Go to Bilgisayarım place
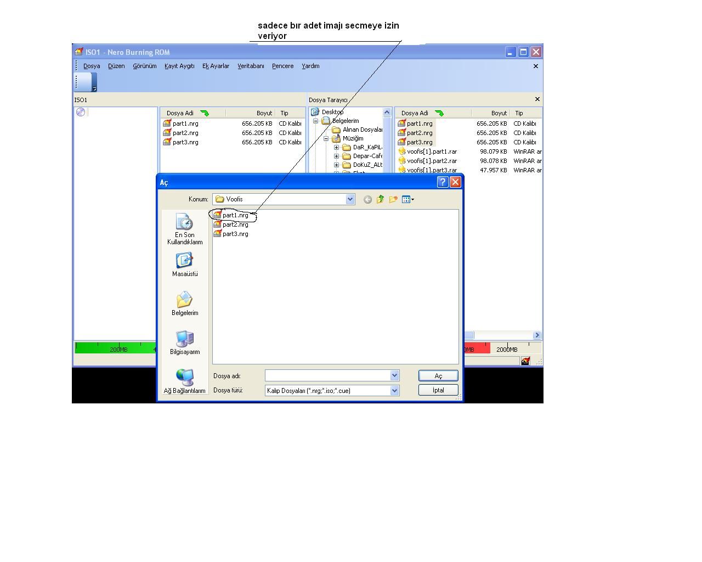The width and height of the screenshot is (702, 562). click(185, 342)
